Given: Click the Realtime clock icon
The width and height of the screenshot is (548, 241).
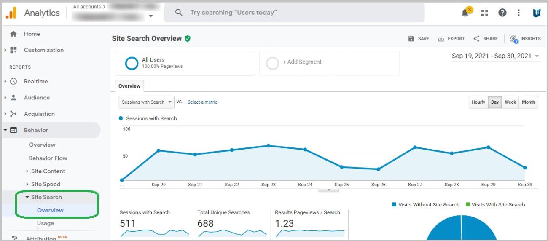Looking at the screenshot, I should [x=13, y=81].
